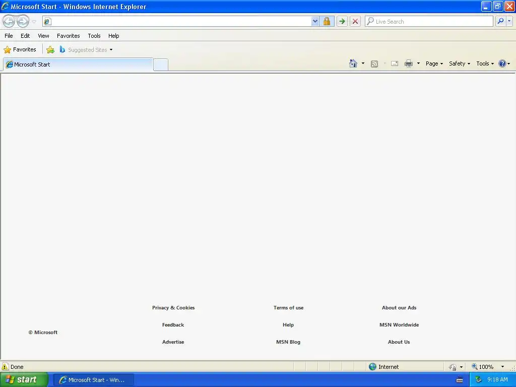Open the MSN Blog link
The image size is (516, 387).
[288, 342]
